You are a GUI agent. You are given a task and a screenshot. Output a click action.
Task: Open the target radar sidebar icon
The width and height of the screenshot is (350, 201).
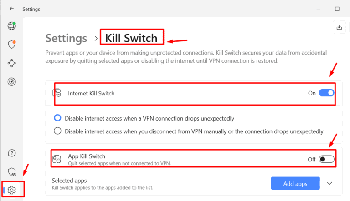pos(12,82)
